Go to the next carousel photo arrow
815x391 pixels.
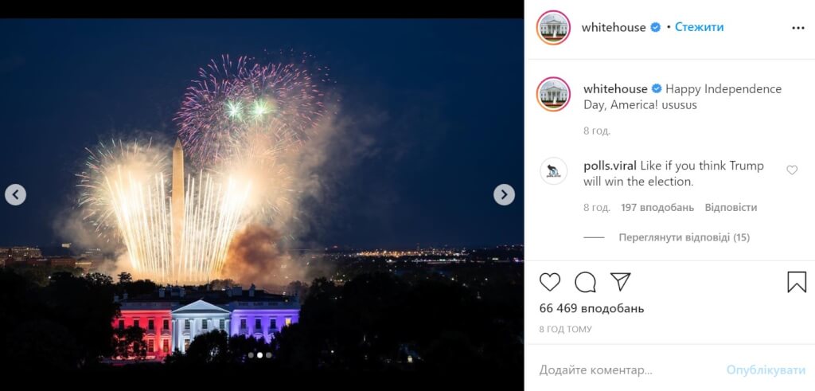point(504,194)
